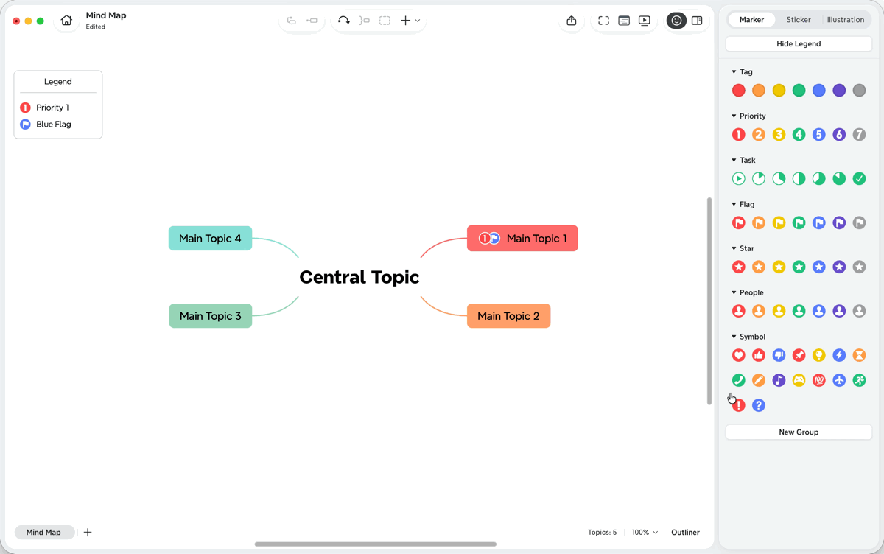Insert a relationship with the curved arrow icon

(344, 21)
